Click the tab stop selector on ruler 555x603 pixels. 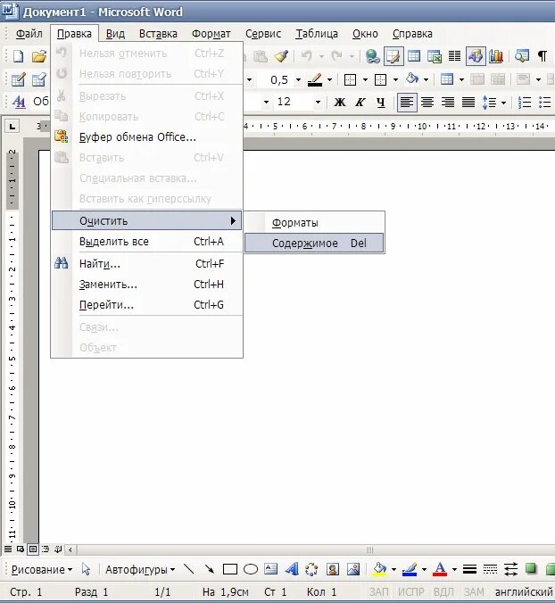coord(12,126)
